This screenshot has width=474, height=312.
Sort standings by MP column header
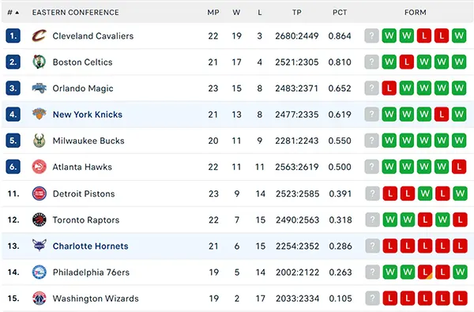(213, 13)
